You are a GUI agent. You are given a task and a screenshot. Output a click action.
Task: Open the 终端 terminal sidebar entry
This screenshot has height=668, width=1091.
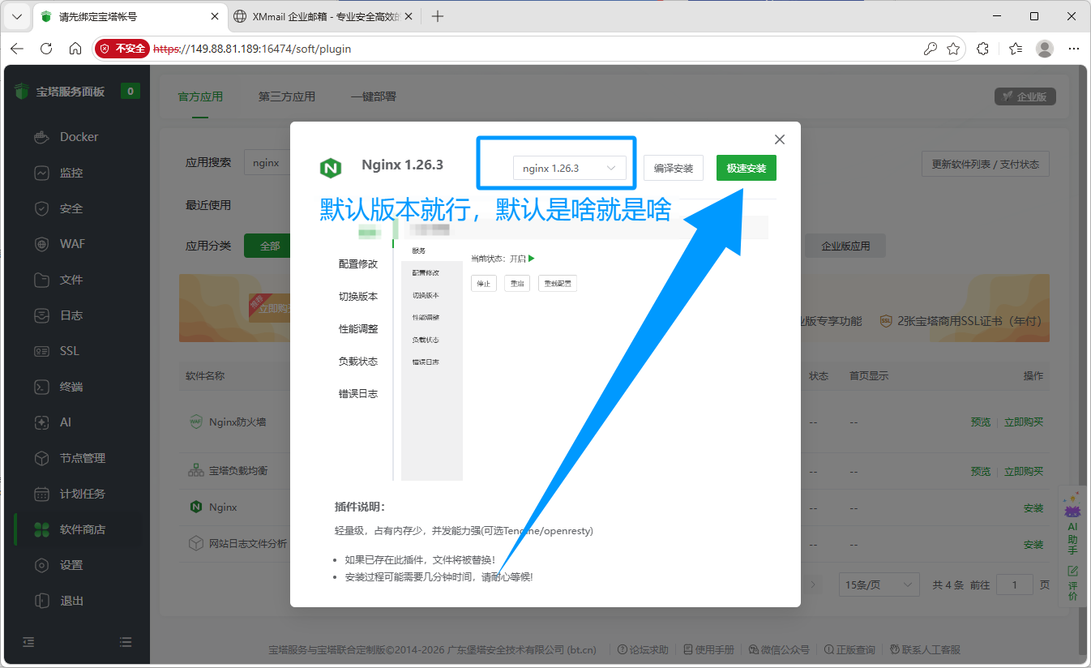(71, 387)
